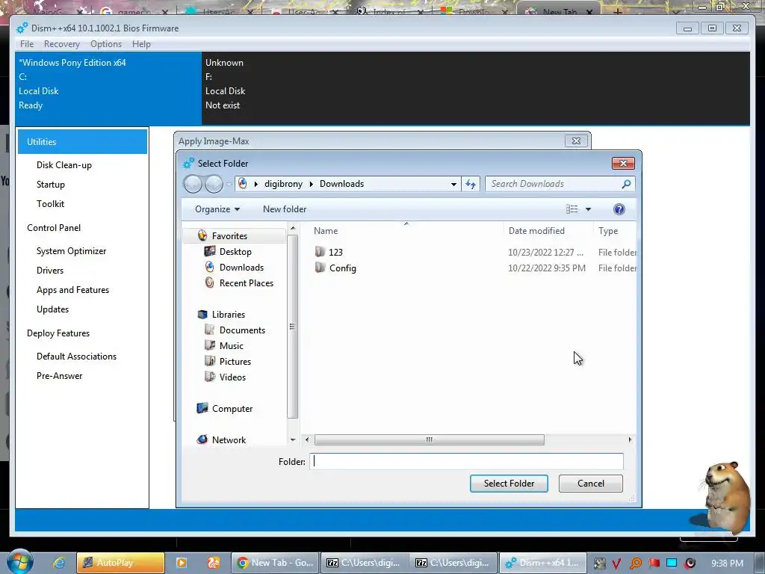Image resolution: width=765 pixels, height=574 pixels.
Task: Open help with the question mark icon
Action: coord(619,209)
